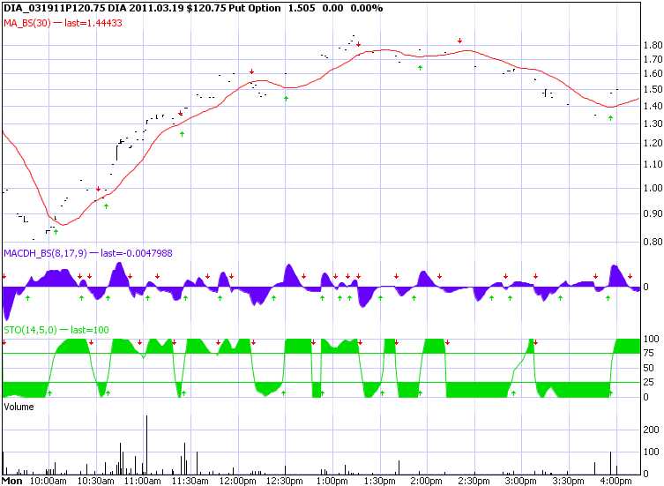Click the red sell arrow in the price panel near 2:30pm
Viewport: 664px width, 486px height.
click(459, 41)
